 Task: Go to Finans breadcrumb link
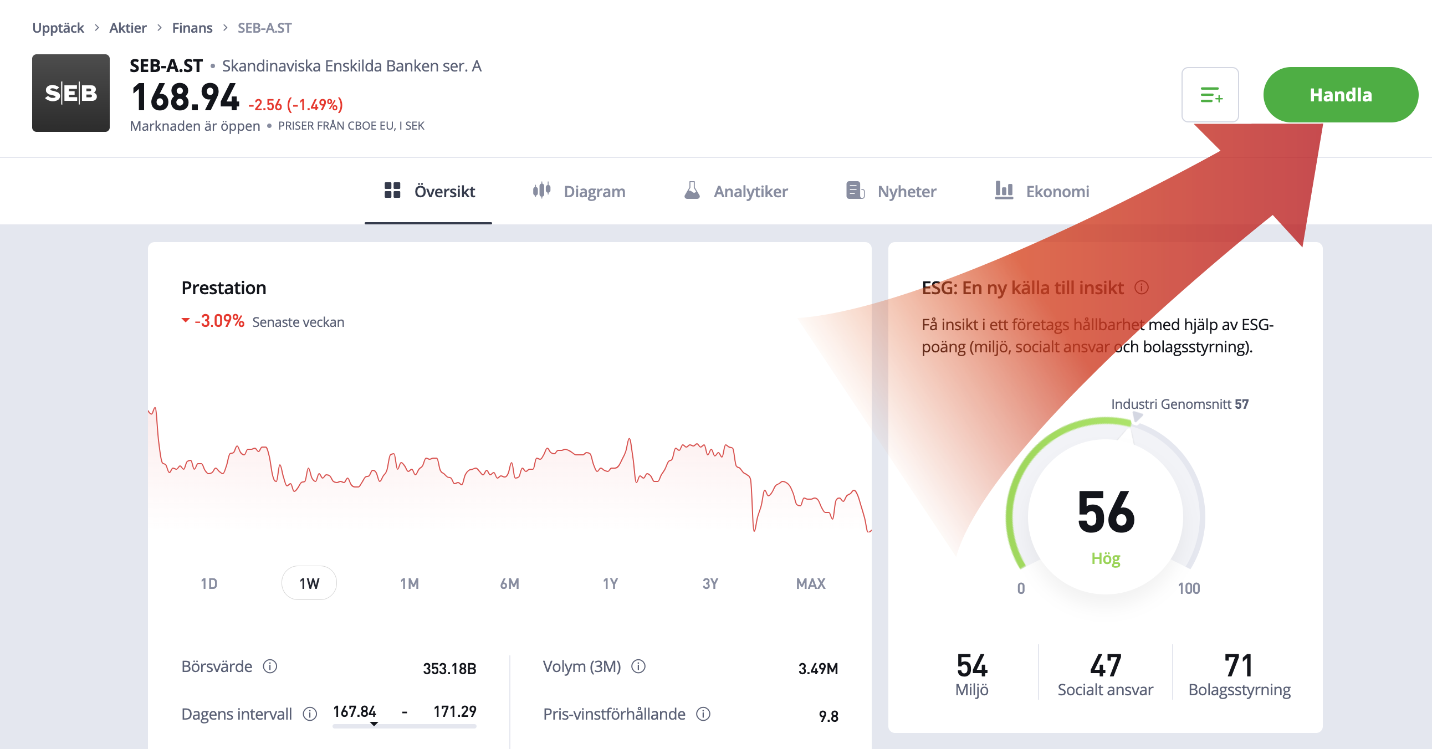[192, 28]
